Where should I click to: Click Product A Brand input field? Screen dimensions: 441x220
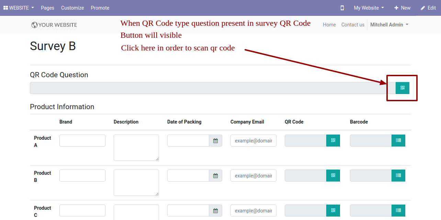pyautogui.click(x=82, y=140)
